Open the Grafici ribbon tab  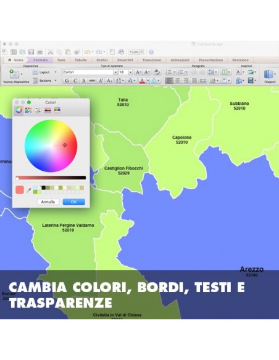pyautogui.click(x=102, y=60)
